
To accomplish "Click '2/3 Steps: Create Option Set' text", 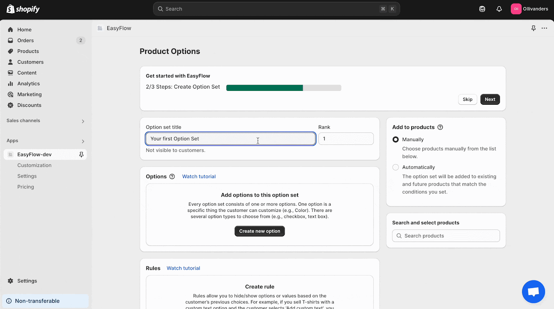I will pyautogui.click(x=183, y=87).
